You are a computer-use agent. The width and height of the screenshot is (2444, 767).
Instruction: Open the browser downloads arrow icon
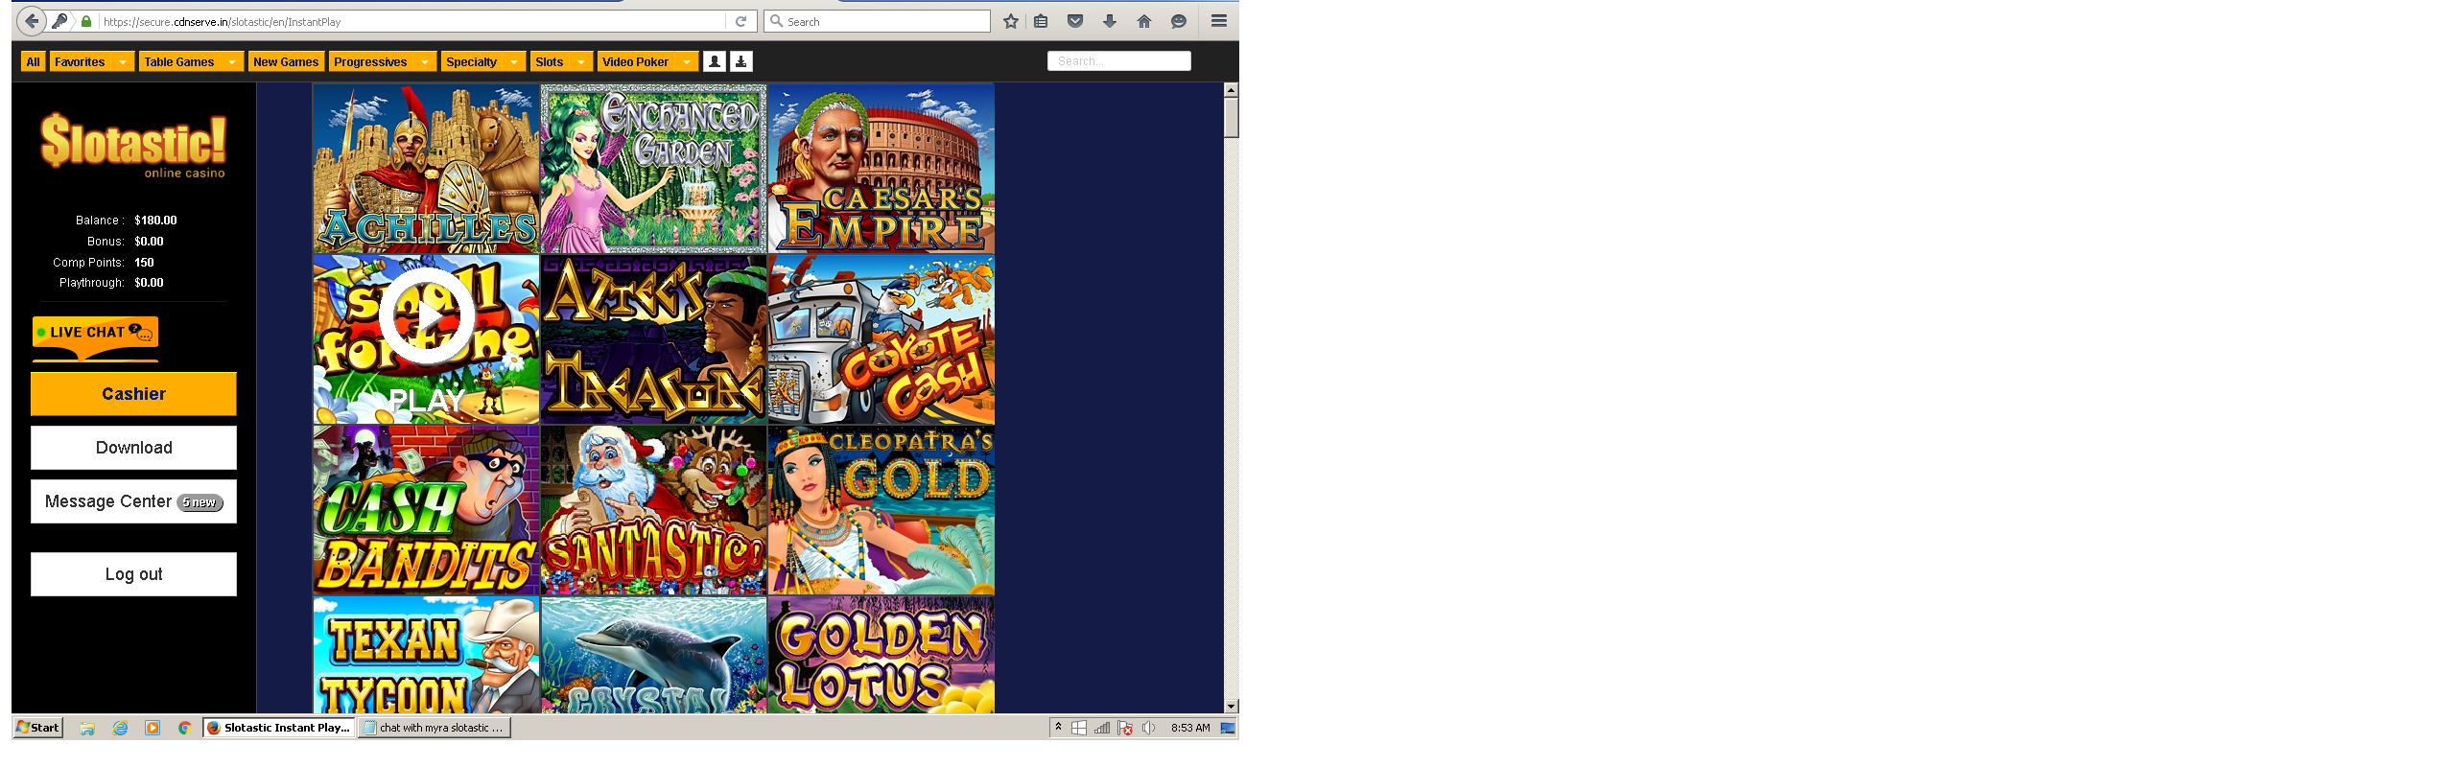1109,21
